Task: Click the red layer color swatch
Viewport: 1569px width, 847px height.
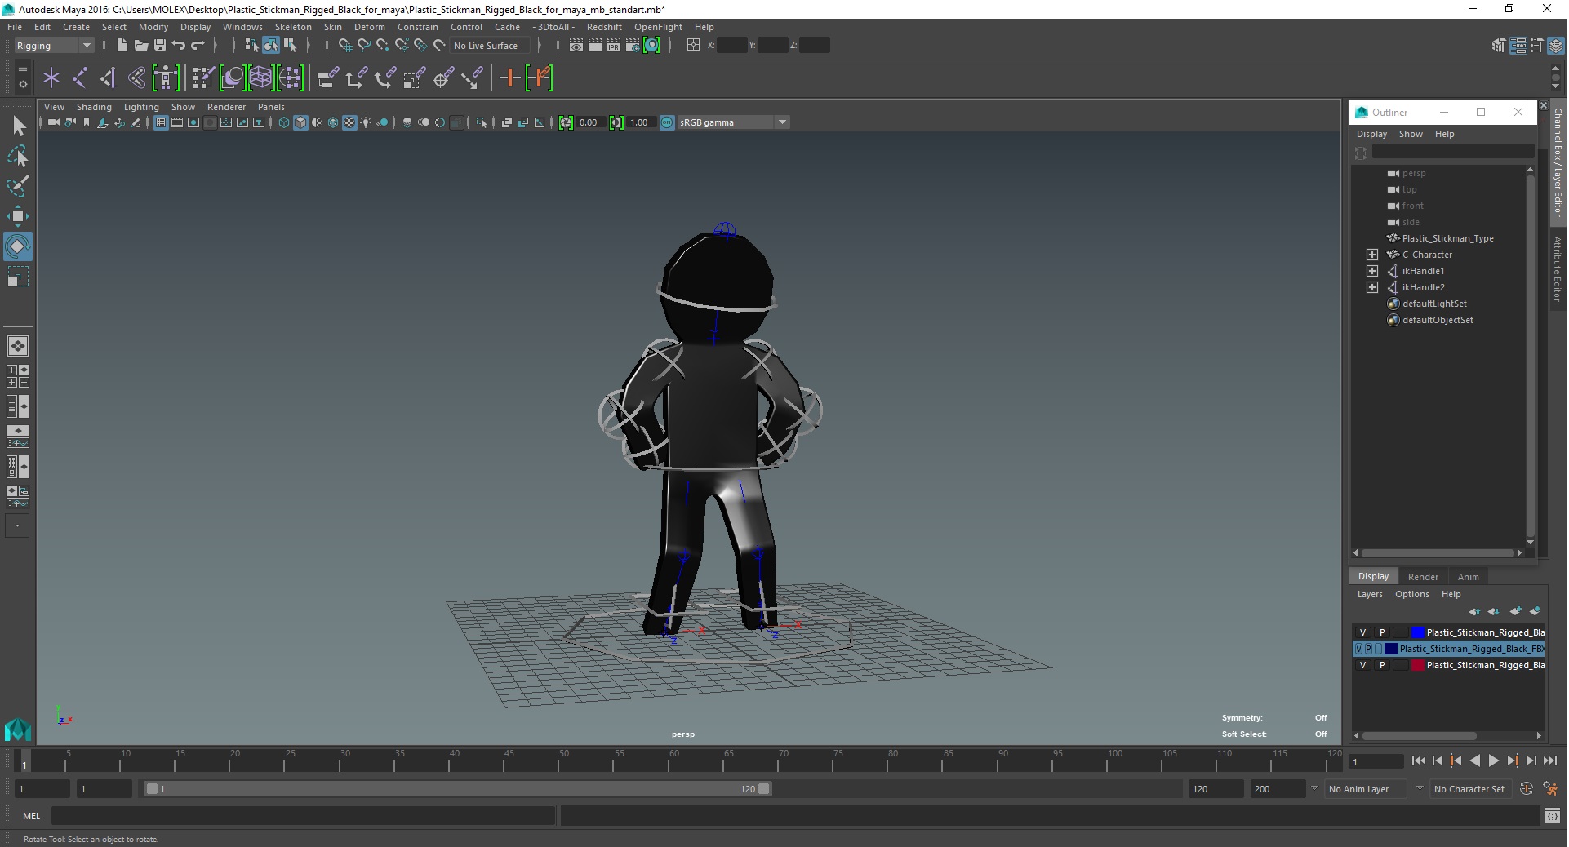Action: pyautogui.click(x=1418, y=665)
